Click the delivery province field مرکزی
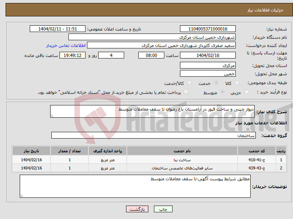This screenshot has width=293, height=219. 207,65
